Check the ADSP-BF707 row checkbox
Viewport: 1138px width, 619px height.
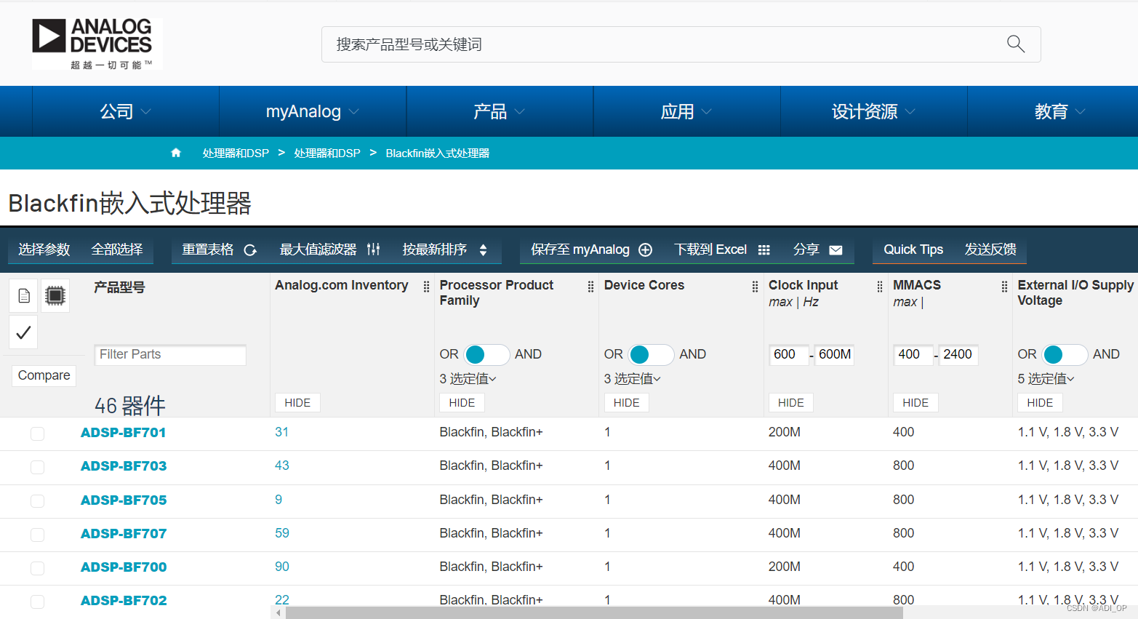(37, 535)
